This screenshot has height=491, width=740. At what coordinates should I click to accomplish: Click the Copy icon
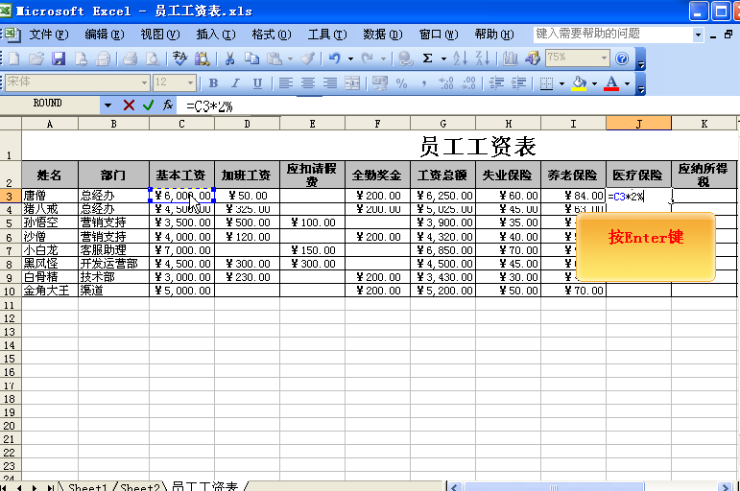tap(252, 58)
